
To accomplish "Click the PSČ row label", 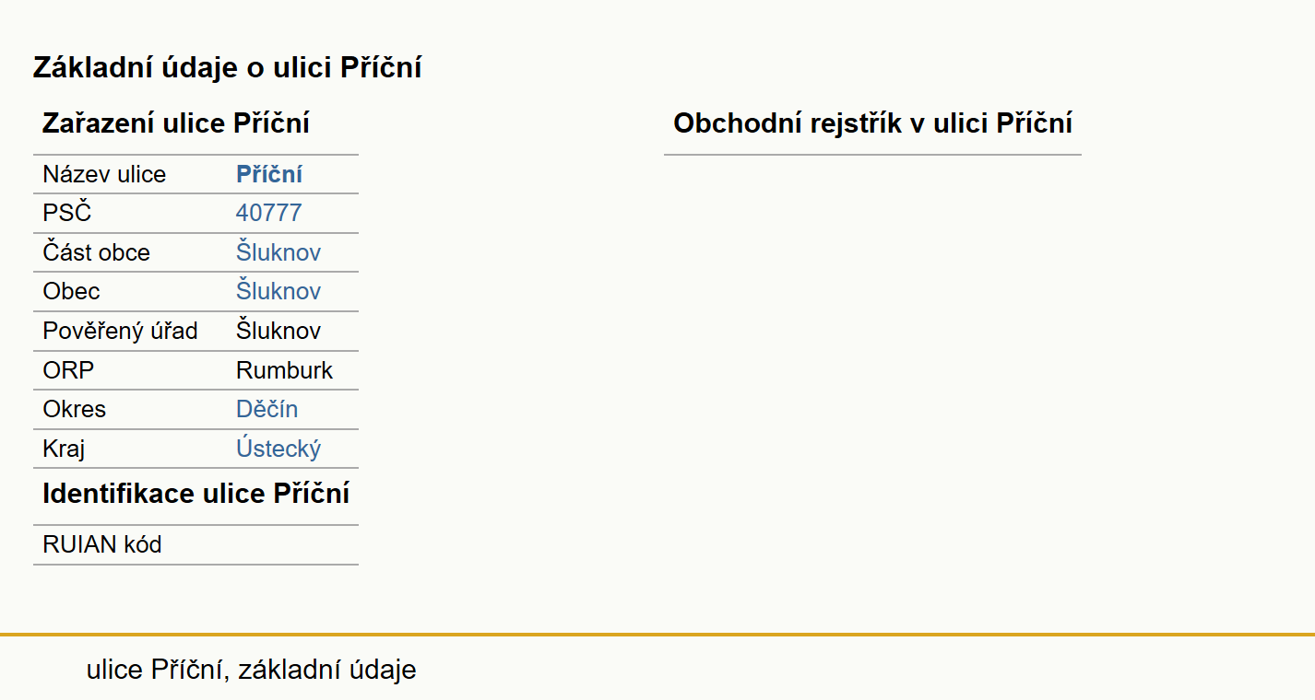I will (67, 213).
